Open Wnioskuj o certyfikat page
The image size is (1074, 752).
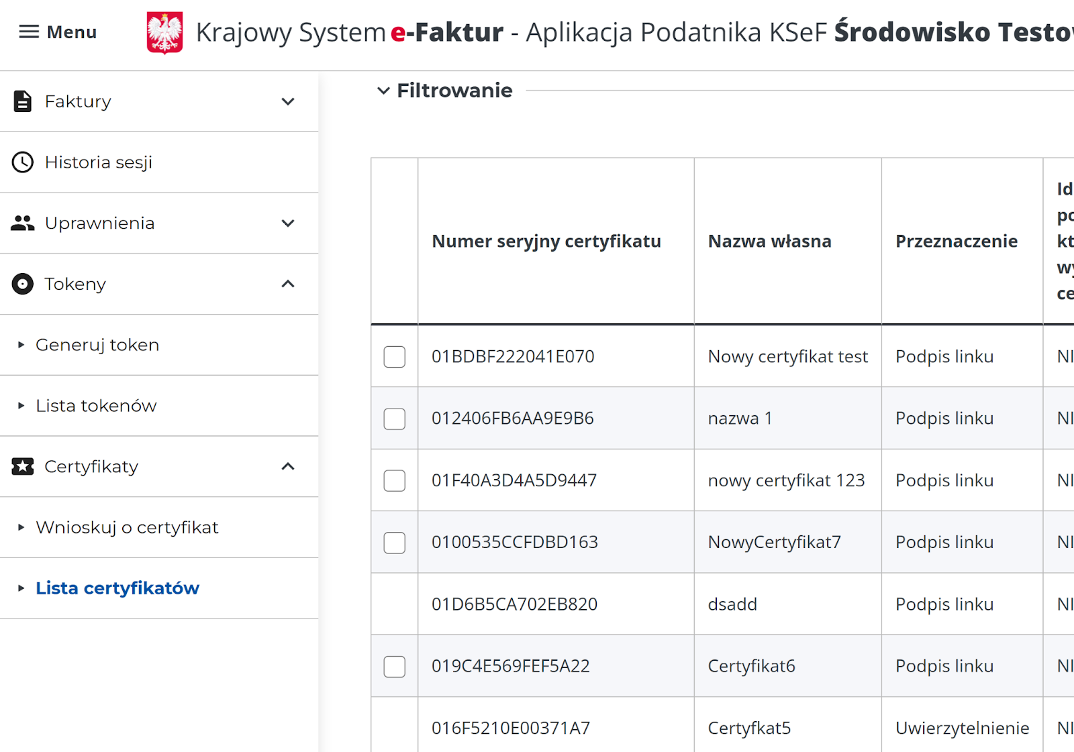point(127,527)
